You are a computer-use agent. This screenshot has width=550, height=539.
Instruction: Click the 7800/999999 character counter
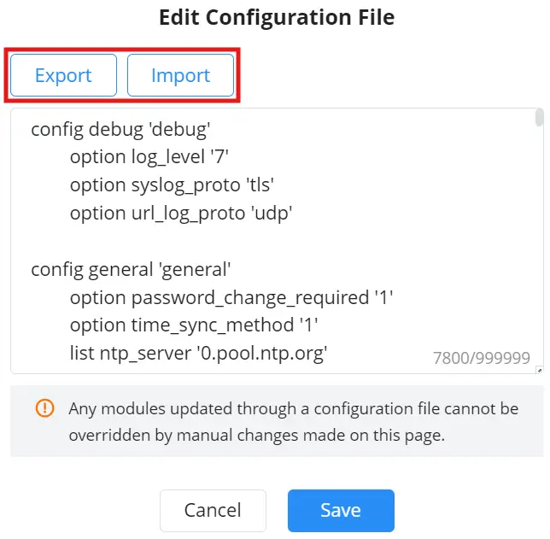coord(482,358)
